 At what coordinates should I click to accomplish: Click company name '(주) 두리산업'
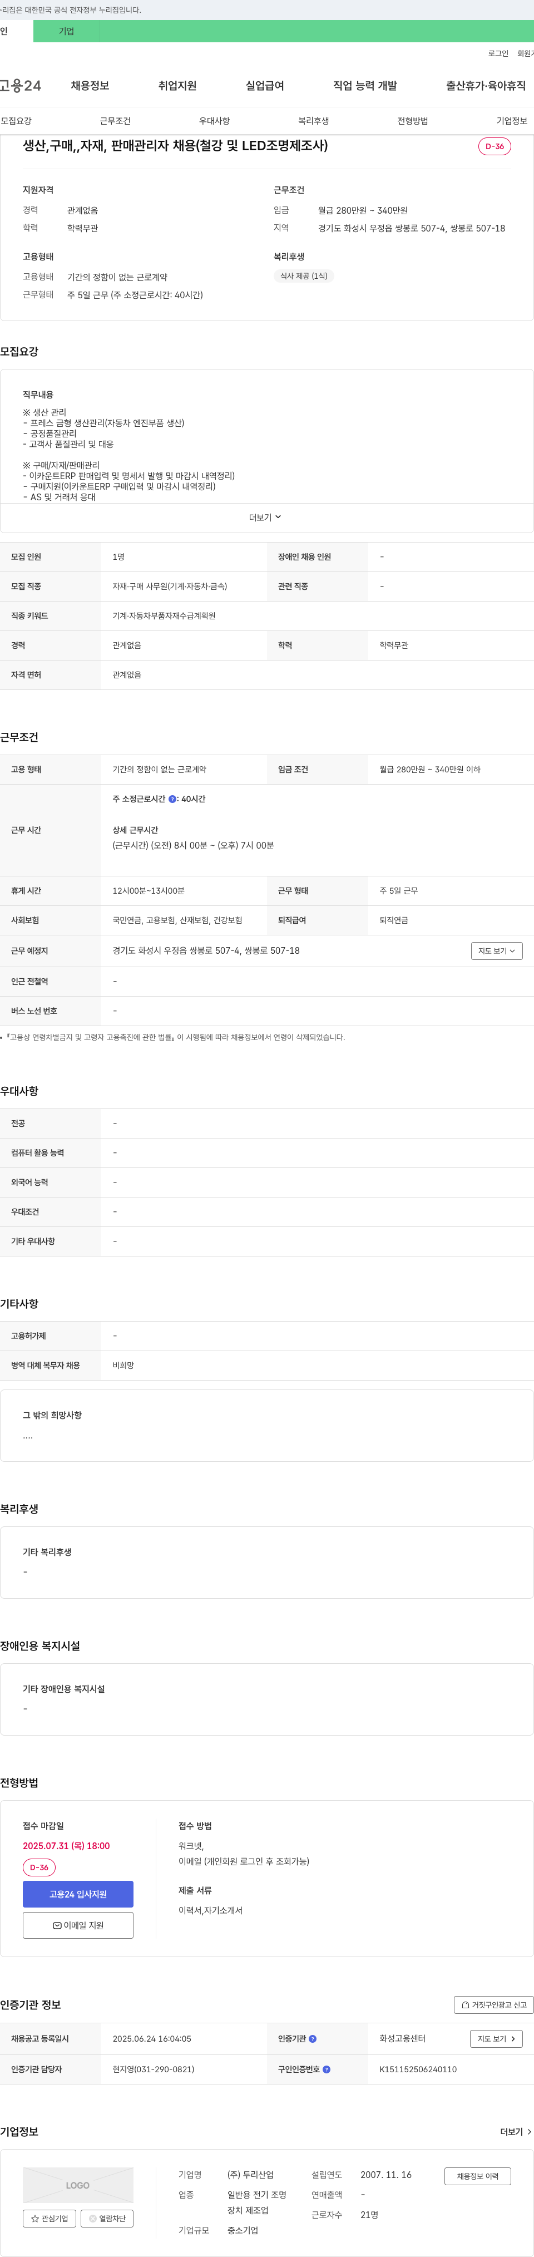coord(250,2175)
